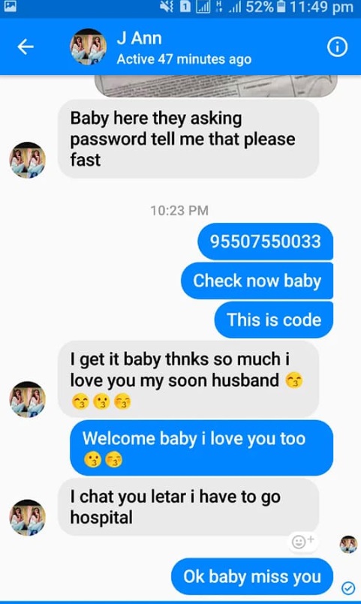
Task: Select the '95507550033' message bubble
Action: (x=265, y=242)
